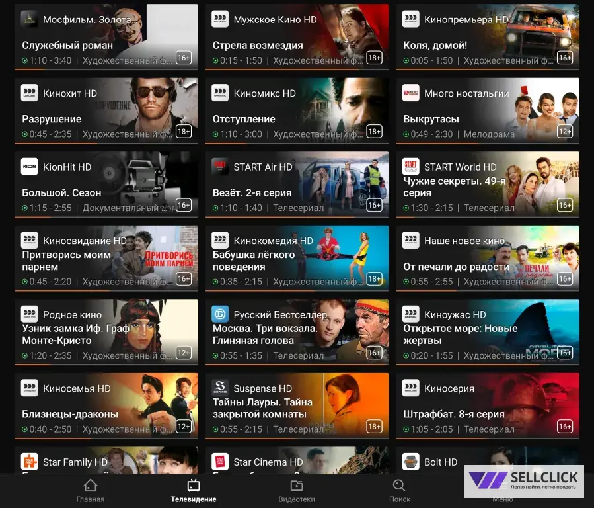The width and height of the screenshot is (594, 508).
Task: Open the Видеотеки library icon
Action: 297,486
